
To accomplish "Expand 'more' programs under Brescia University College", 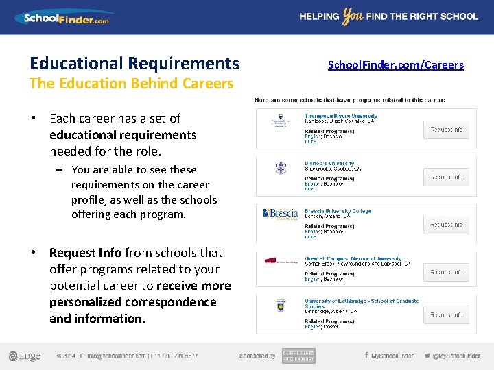I will [x=310, y=236].
